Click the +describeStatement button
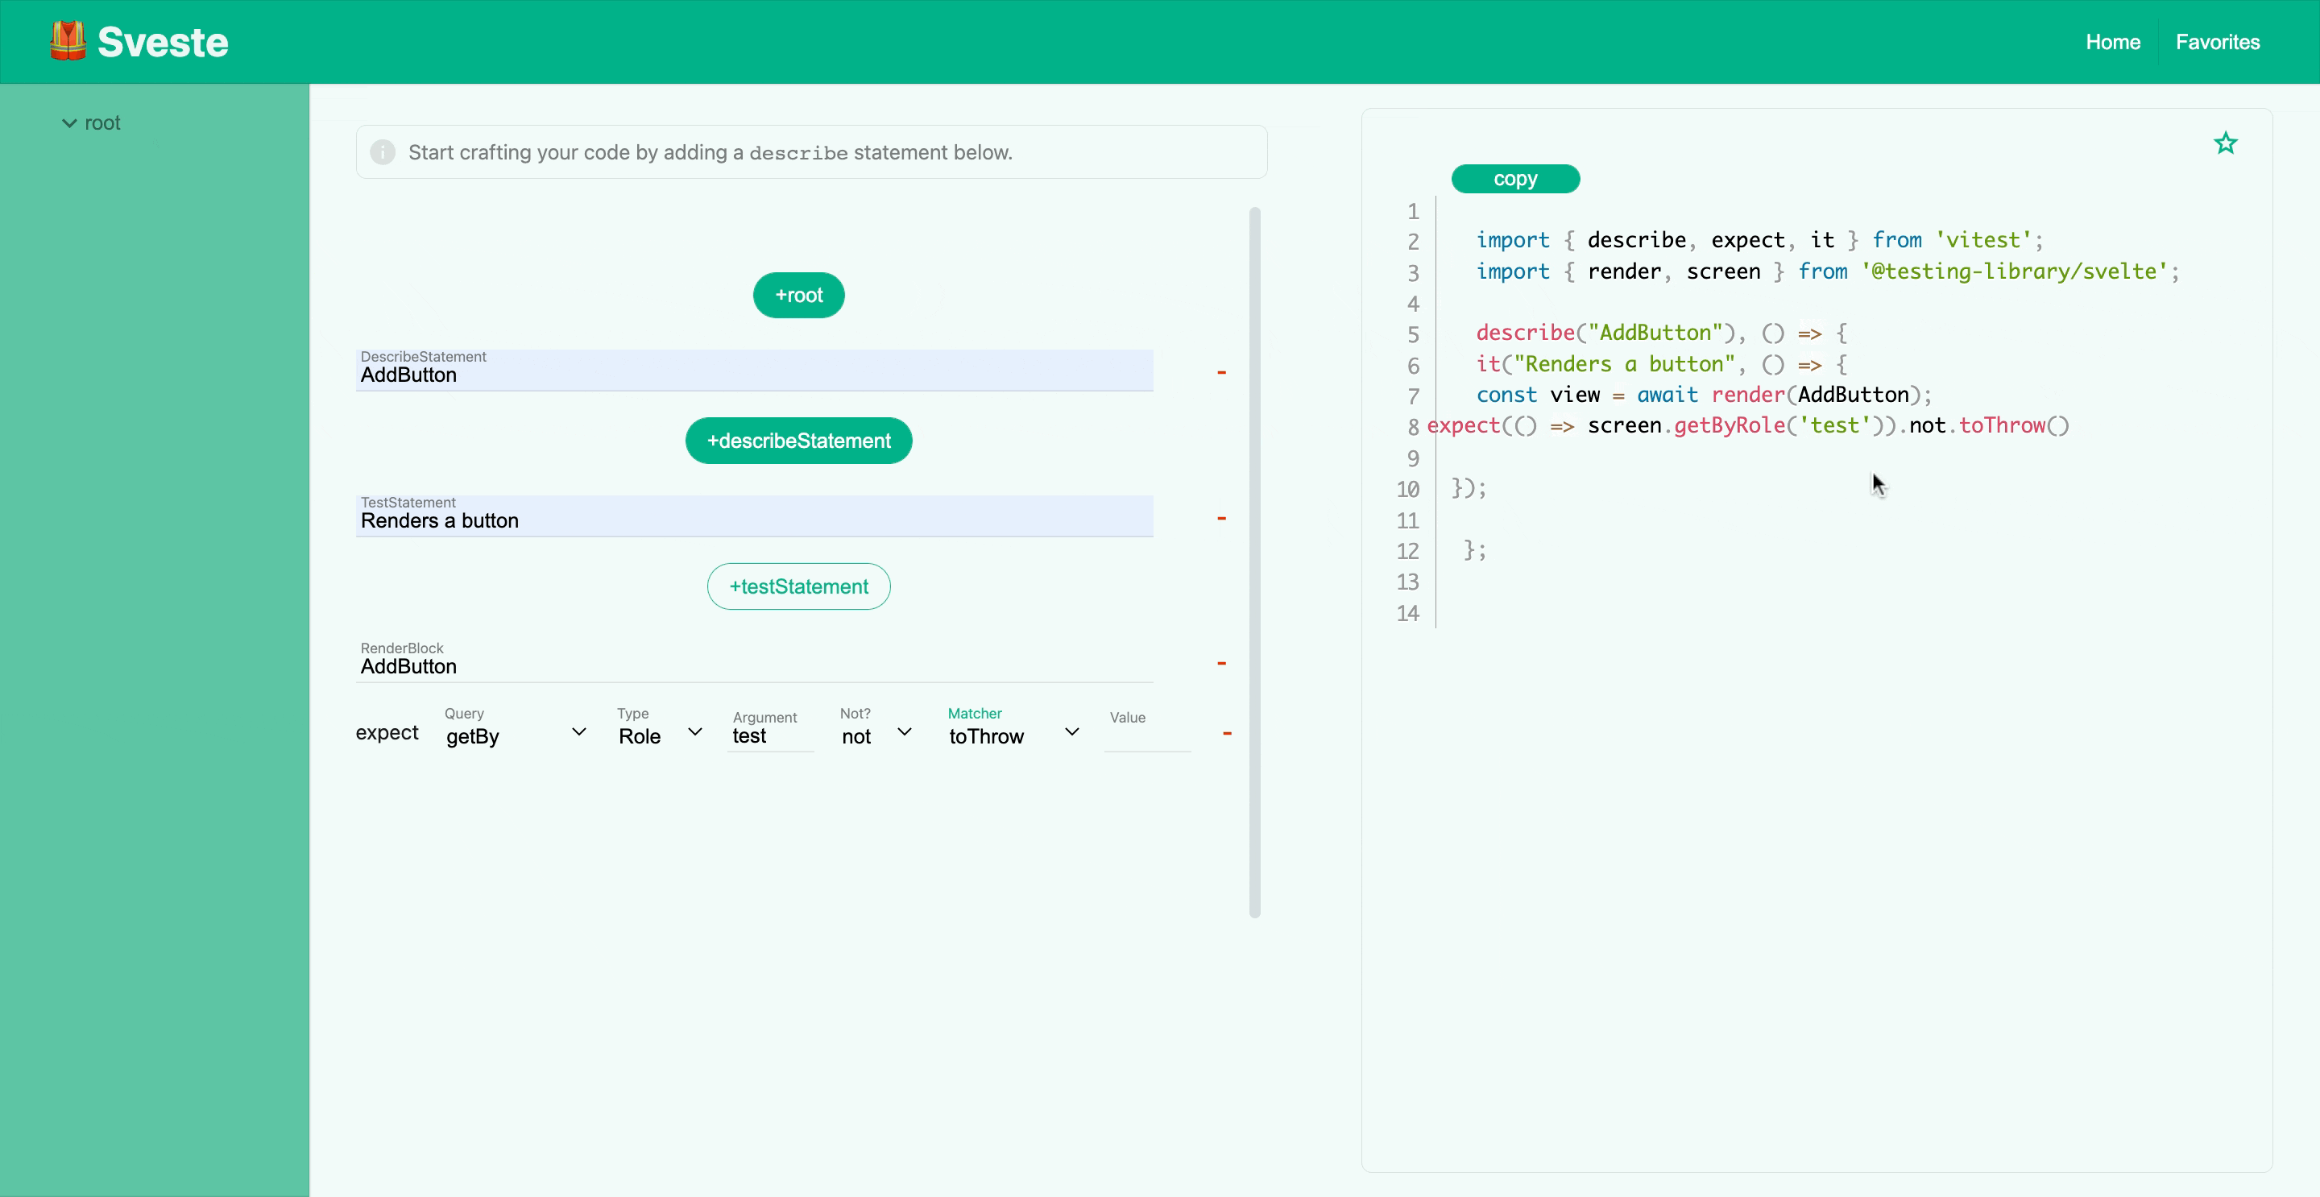This screenshot has width=2320, height=1197. pos(798,441)
